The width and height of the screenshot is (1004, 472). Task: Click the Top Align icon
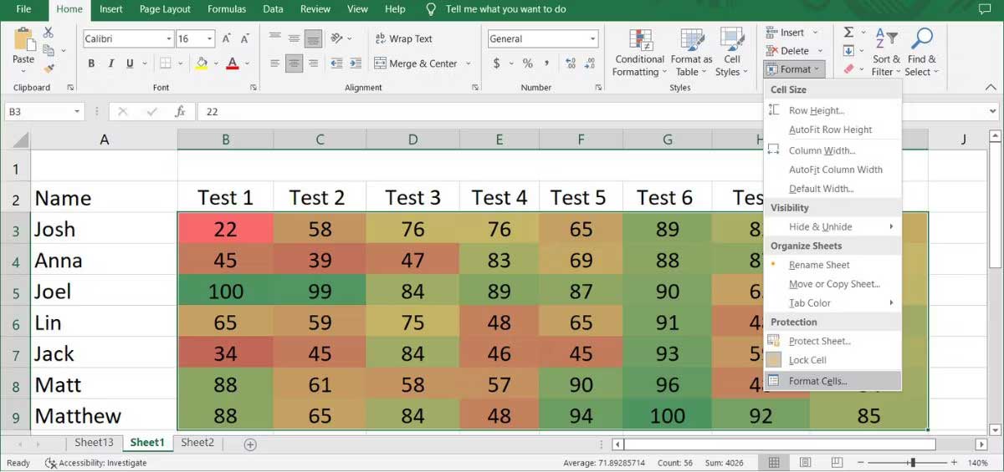[275, 38]
